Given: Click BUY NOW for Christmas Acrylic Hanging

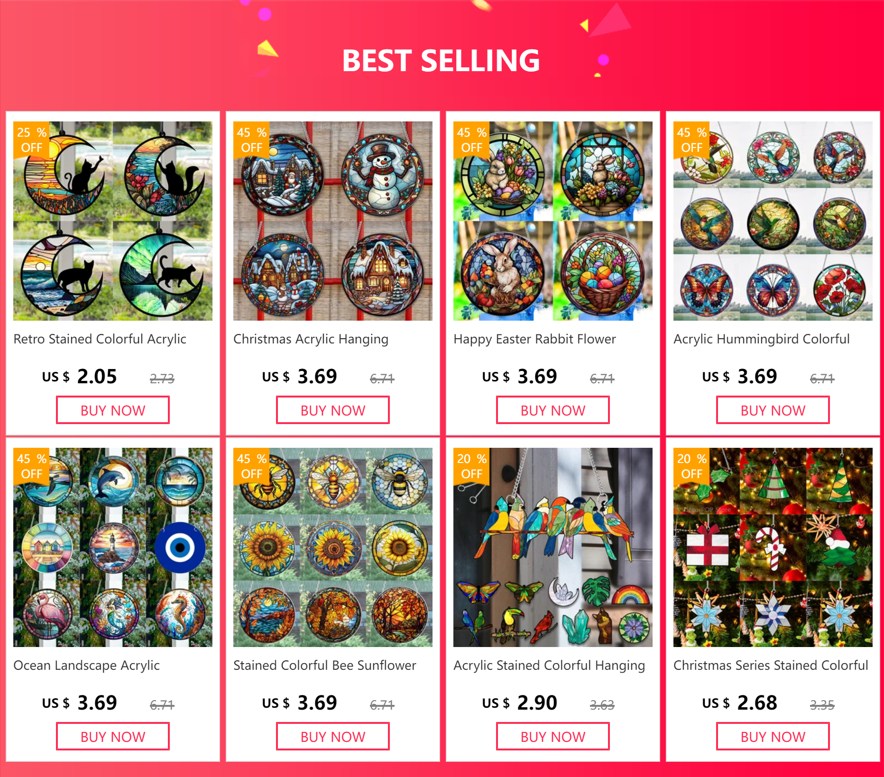Looking at the screenshot, I should [x=333, y=410].
